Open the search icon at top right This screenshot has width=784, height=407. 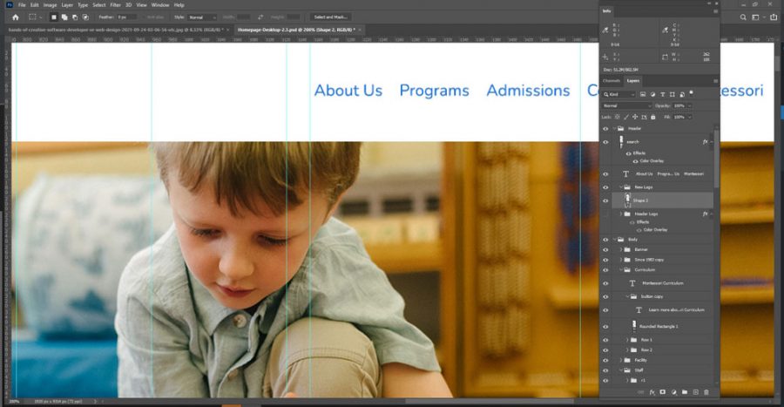tap(743, 17)
